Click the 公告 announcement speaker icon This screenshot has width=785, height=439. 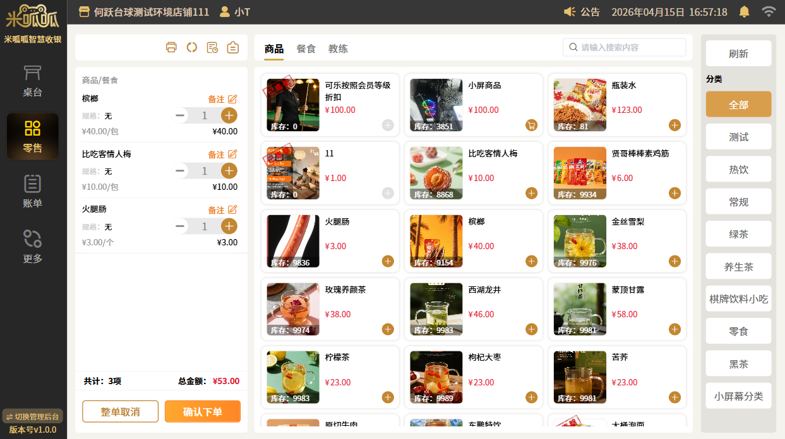tap(570, 12)
